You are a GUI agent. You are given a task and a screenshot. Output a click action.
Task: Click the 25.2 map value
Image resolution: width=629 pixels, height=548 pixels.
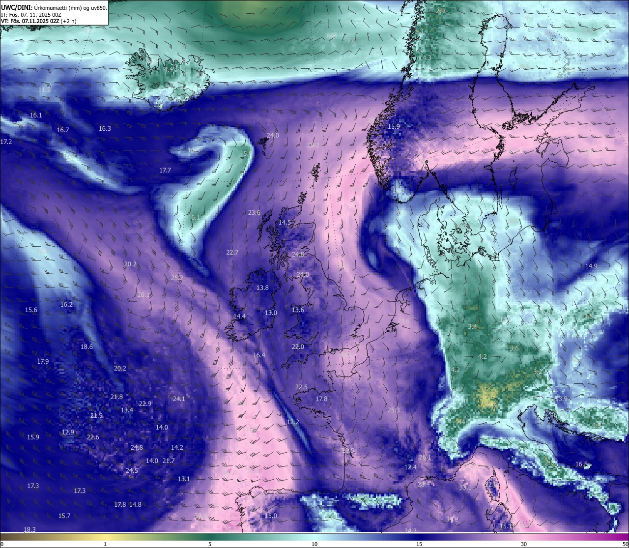(177, 278)
